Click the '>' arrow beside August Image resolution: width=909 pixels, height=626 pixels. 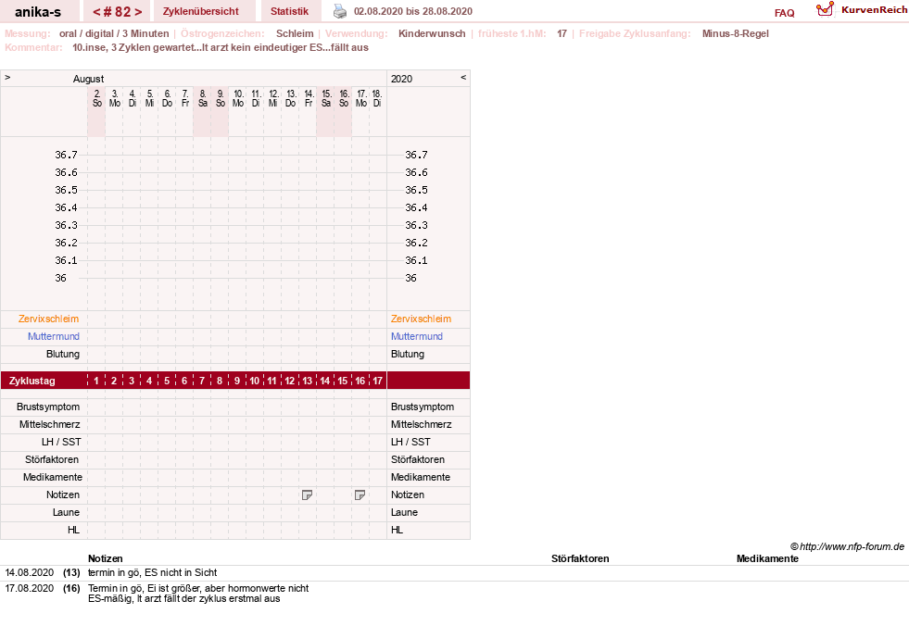pos(7,77)
